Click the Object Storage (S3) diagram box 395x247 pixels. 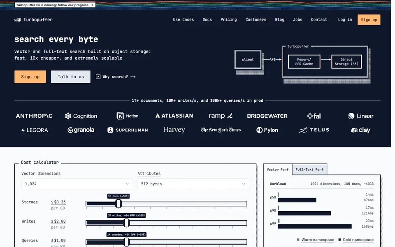(x=346, y=62)
